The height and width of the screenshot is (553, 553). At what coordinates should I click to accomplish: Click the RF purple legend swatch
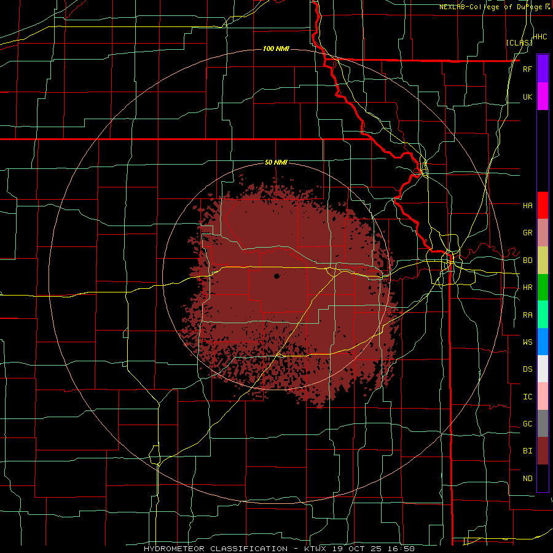point(543,69)
